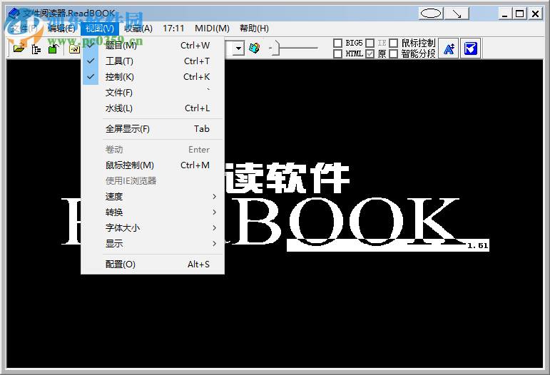Open 配置(O) configuration entry
The image size is (550, 375).
tap(153, 264)
